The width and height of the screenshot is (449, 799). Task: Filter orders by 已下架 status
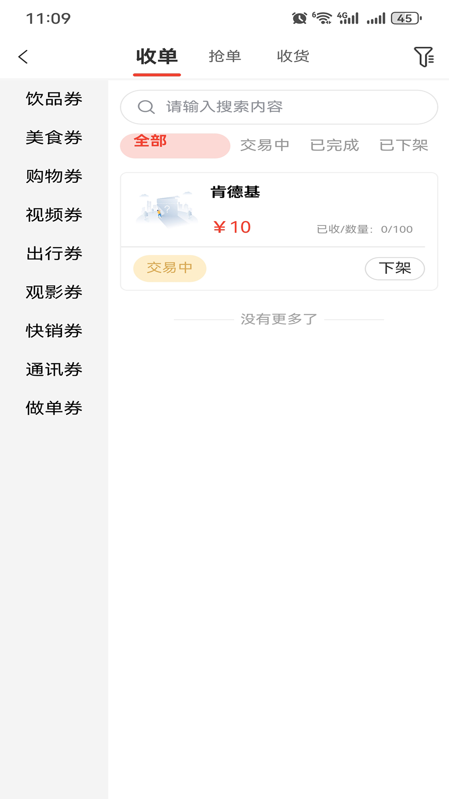(x=404, y=145)
